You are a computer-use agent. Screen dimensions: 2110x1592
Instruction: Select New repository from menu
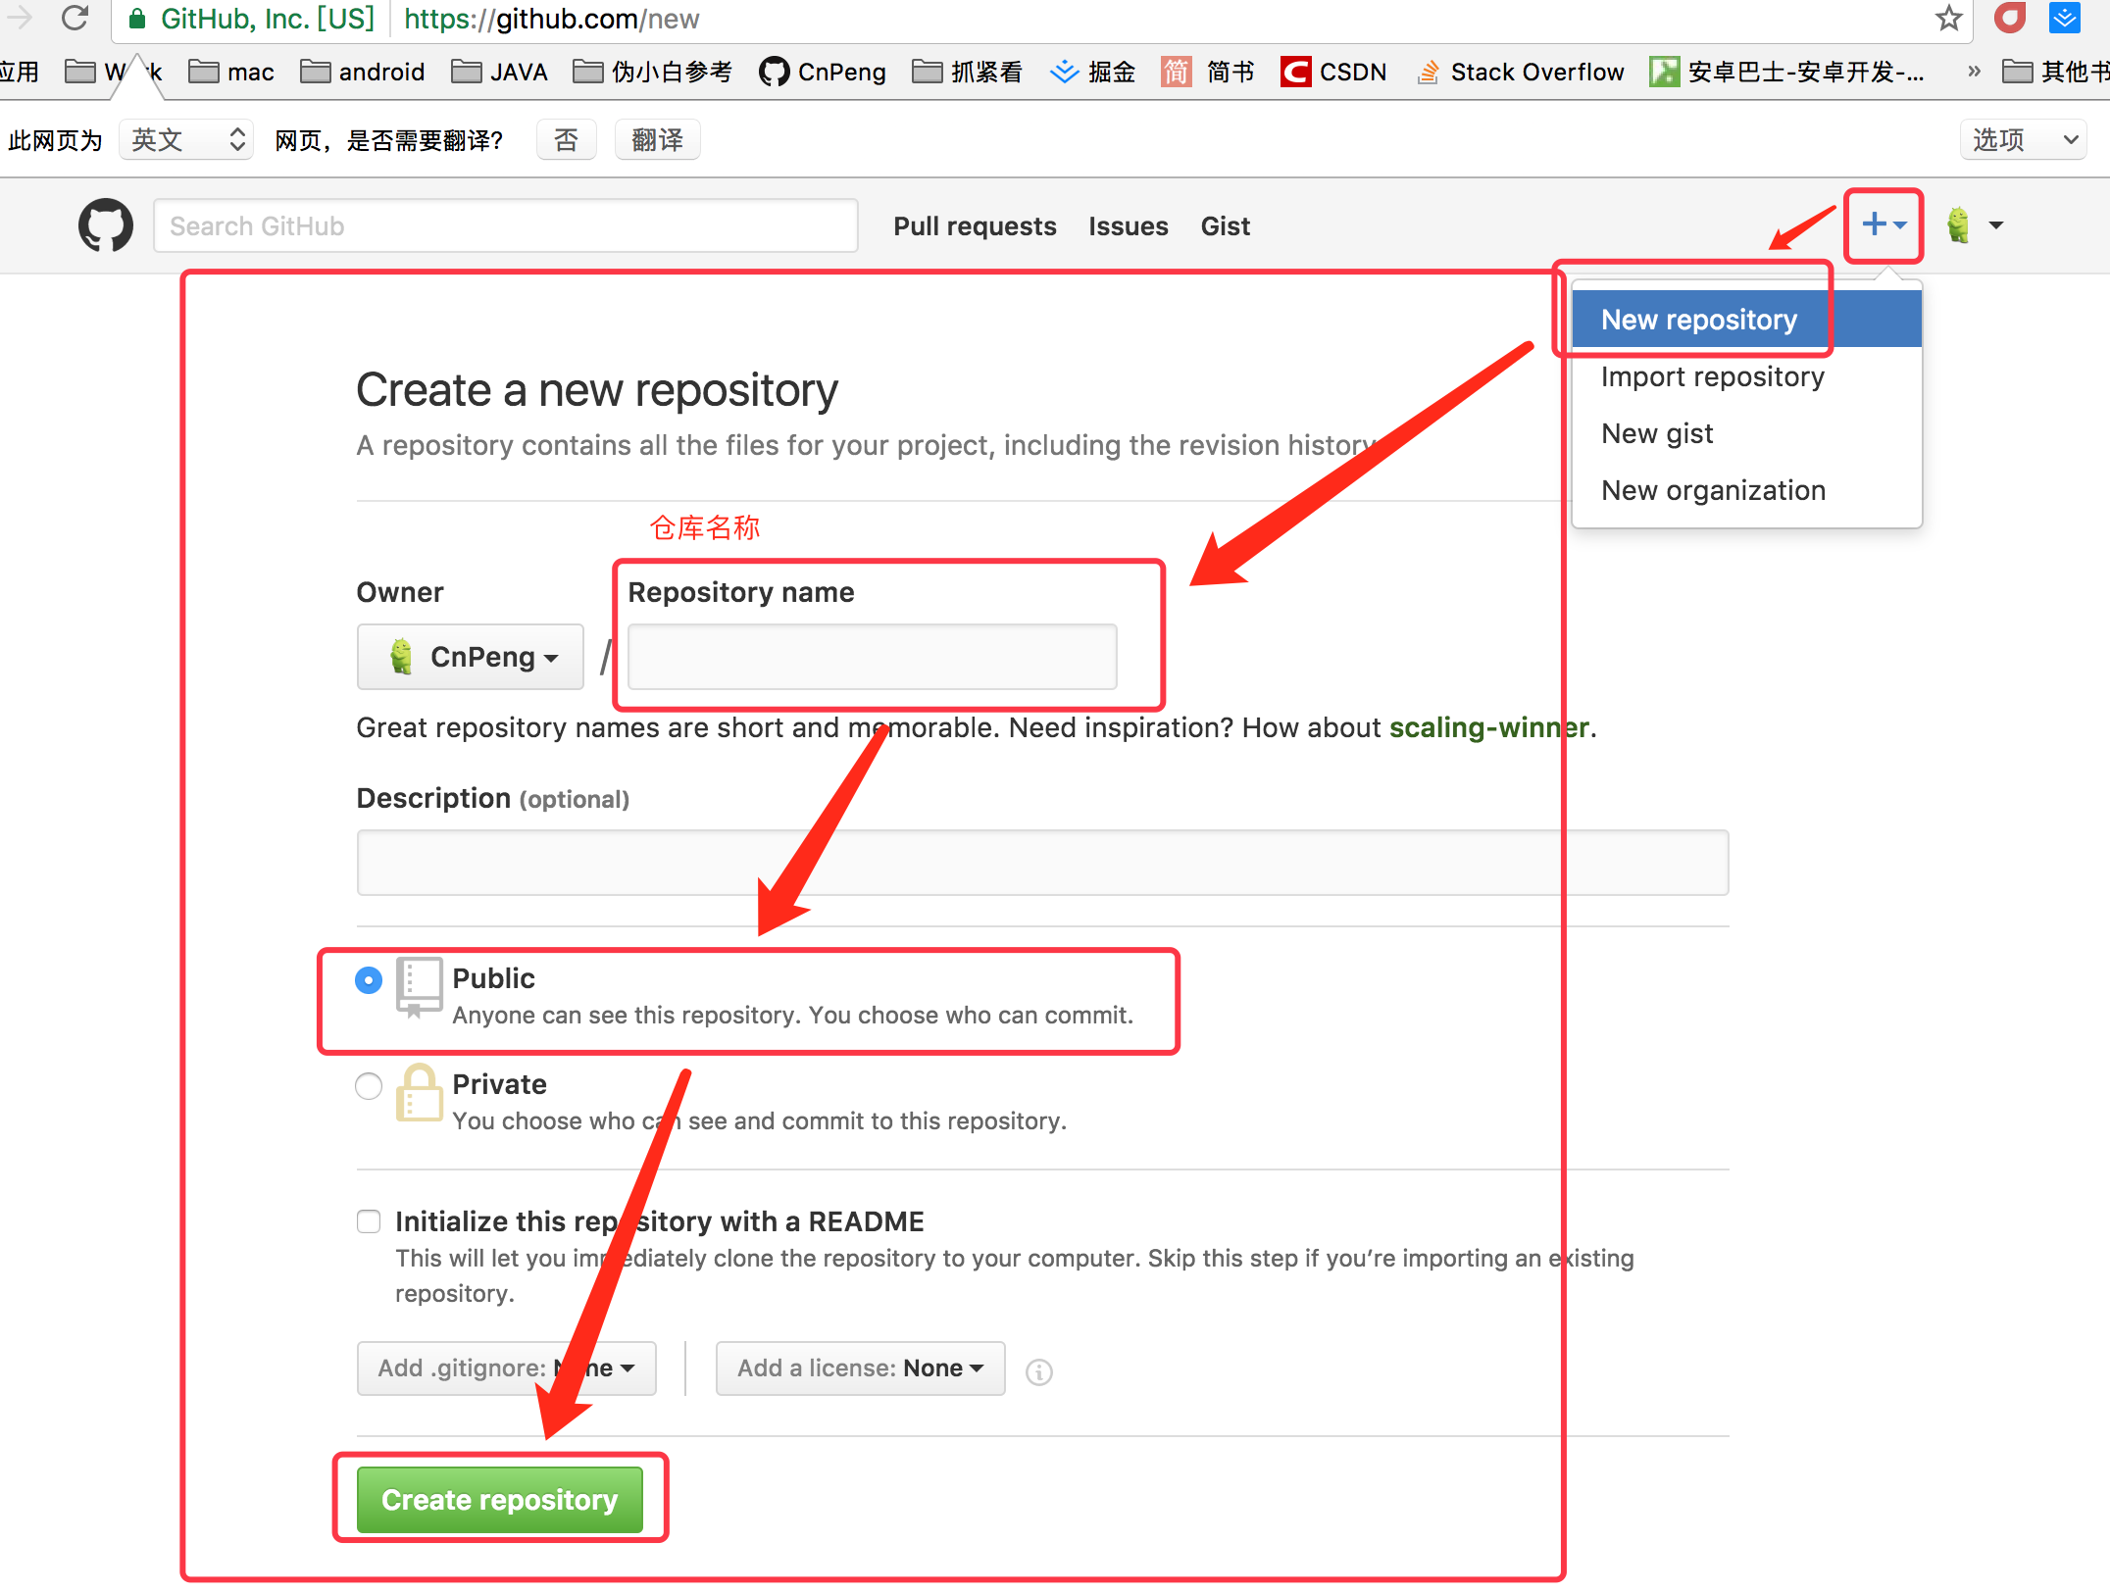(x=1746, y=320)
